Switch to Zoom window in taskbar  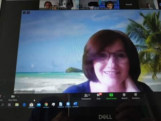click(68, 104)
